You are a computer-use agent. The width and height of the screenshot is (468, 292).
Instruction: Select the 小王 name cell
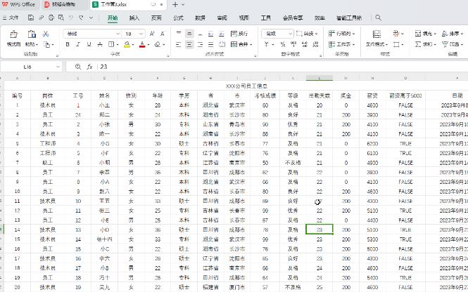pos(104,105)
